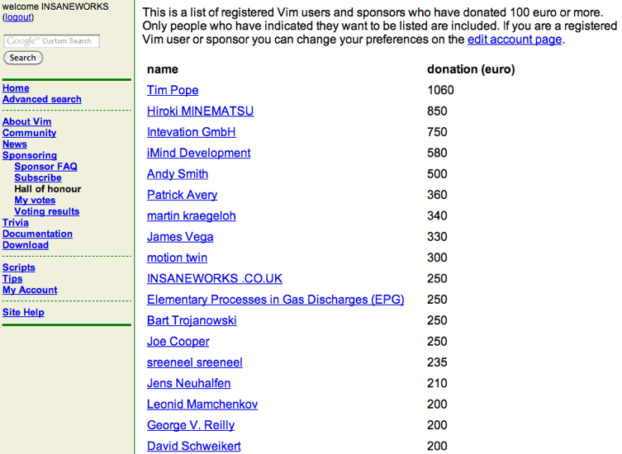Open motion twin link
Screen dimensions: 622x454
pos(177,258)
